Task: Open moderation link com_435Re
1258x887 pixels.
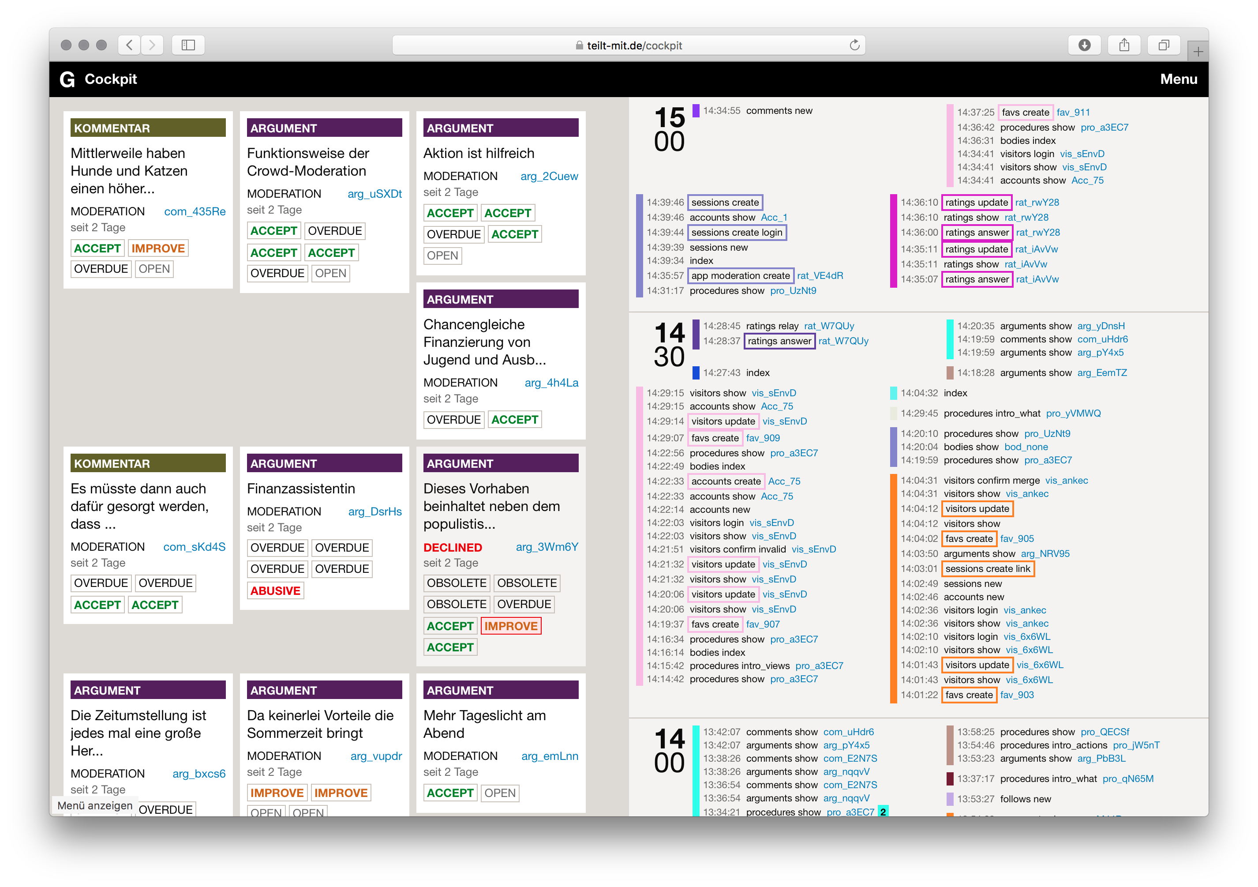Action: tap(195, 212)
